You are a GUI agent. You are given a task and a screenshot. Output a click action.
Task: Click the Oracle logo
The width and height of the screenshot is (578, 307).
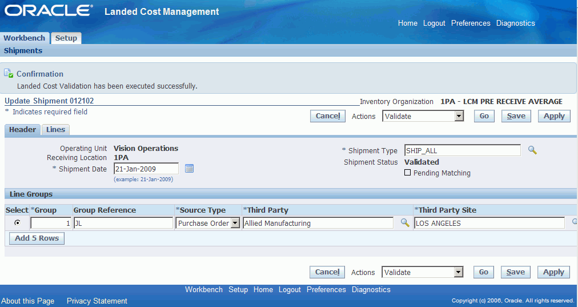pos(49,10)
